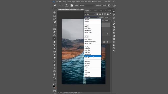This screenshot has height=94, width=168.
Task: Swap foreground and background colors
Action: (x=55, y=84)
